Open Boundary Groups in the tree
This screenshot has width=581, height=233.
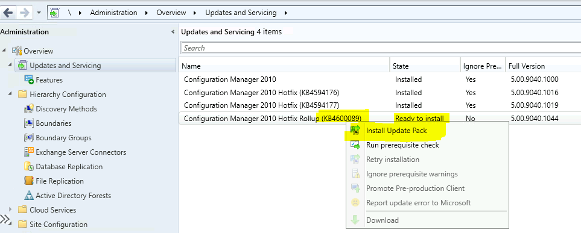(x=63, y=138)
